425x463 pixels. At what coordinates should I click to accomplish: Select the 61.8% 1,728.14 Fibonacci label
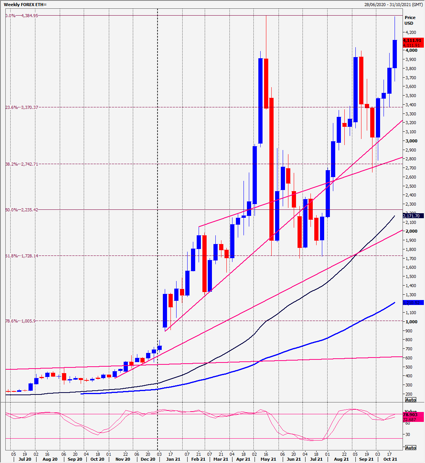pos(22,256)
